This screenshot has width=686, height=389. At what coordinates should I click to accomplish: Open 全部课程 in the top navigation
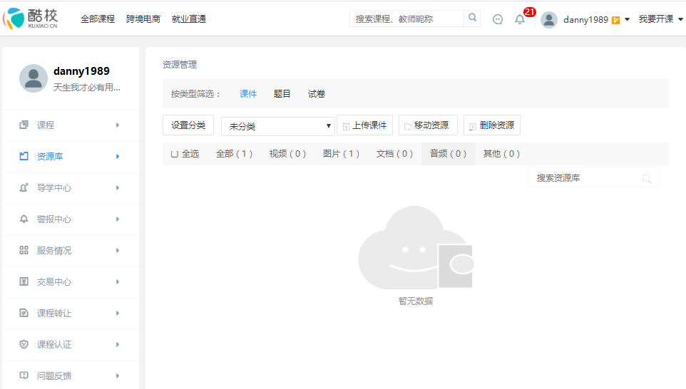(98, 19)
